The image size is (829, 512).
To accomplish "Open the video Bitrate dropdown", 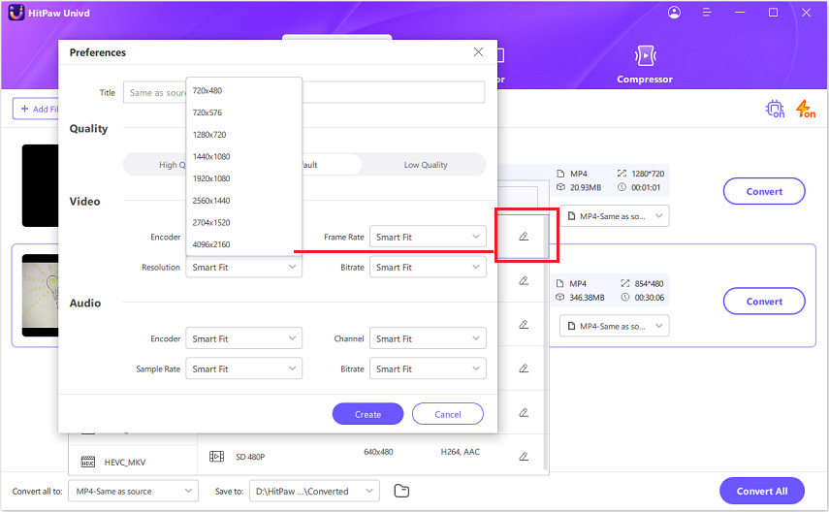I will (428, 267).
